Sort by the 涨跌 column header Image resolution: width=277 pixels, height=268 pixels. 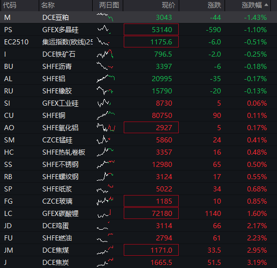pos(214,5)
